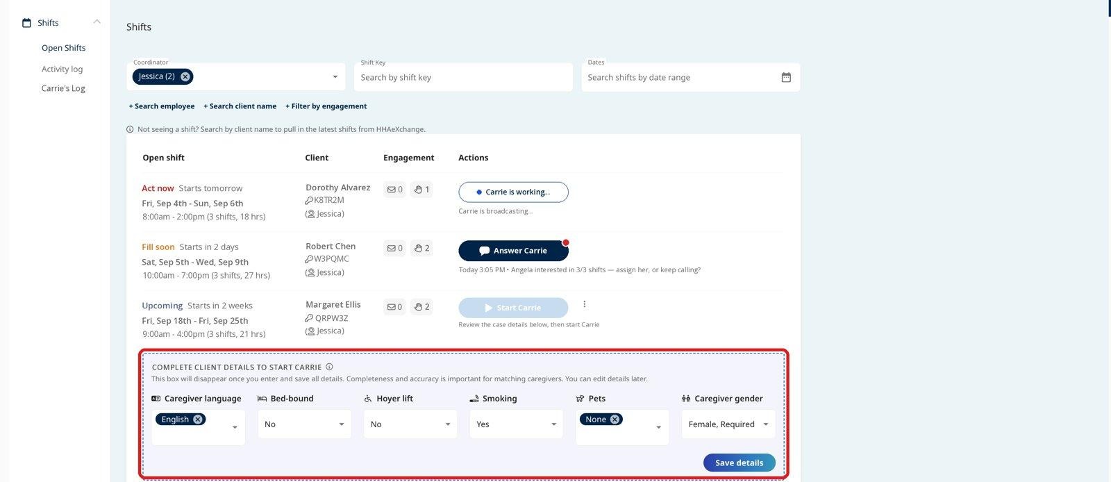This screenshot has width=1111, height=482.
Task: Go to Activity log
Action: tap(62, 69)
